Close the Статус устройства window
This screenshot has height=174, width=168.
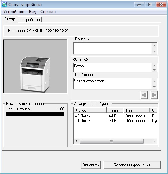[161, 5]
